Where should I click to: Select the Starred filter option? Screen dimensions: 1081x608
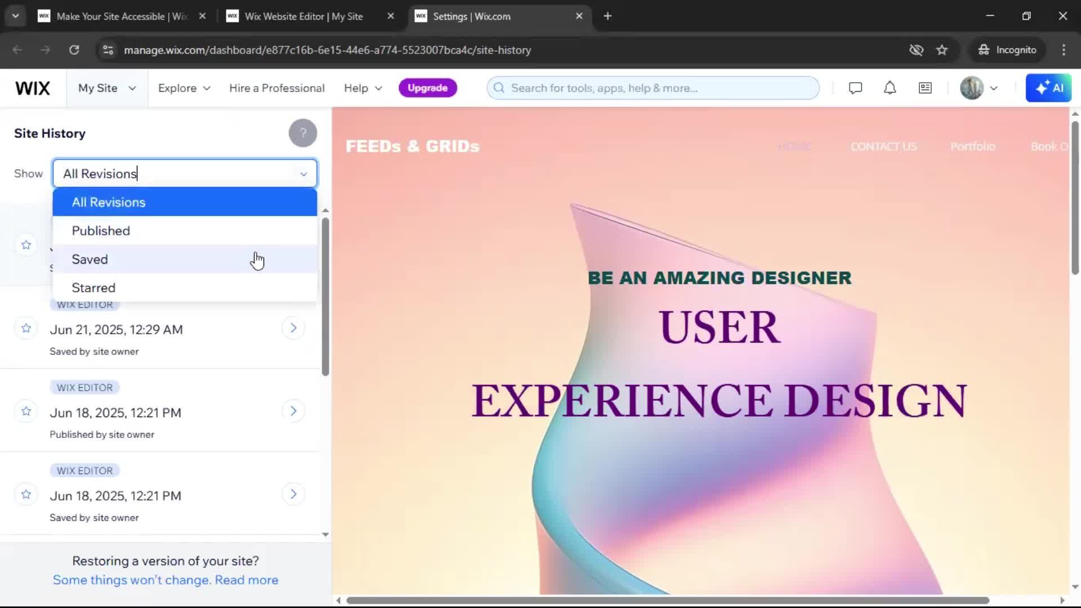pyautogui.click(x=185, y=288)
